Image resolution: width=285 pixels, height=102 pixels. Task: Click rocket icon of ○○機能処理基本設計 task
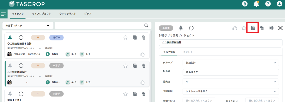click(x=10, y=37)
